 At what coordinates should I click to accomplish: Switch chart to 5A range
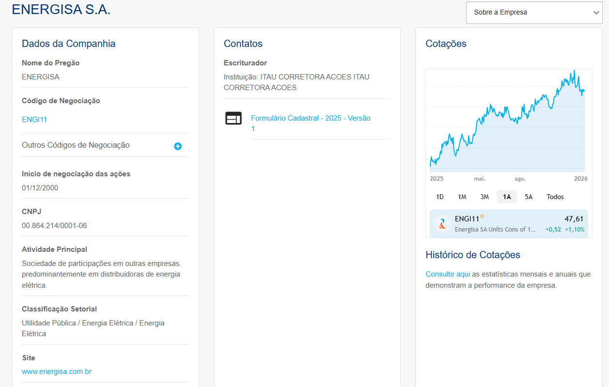[529, 197]
